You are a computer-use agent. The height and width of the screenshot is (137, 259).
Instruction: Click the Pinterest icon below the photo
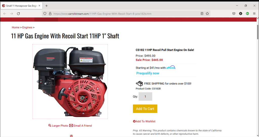point(71,136)
